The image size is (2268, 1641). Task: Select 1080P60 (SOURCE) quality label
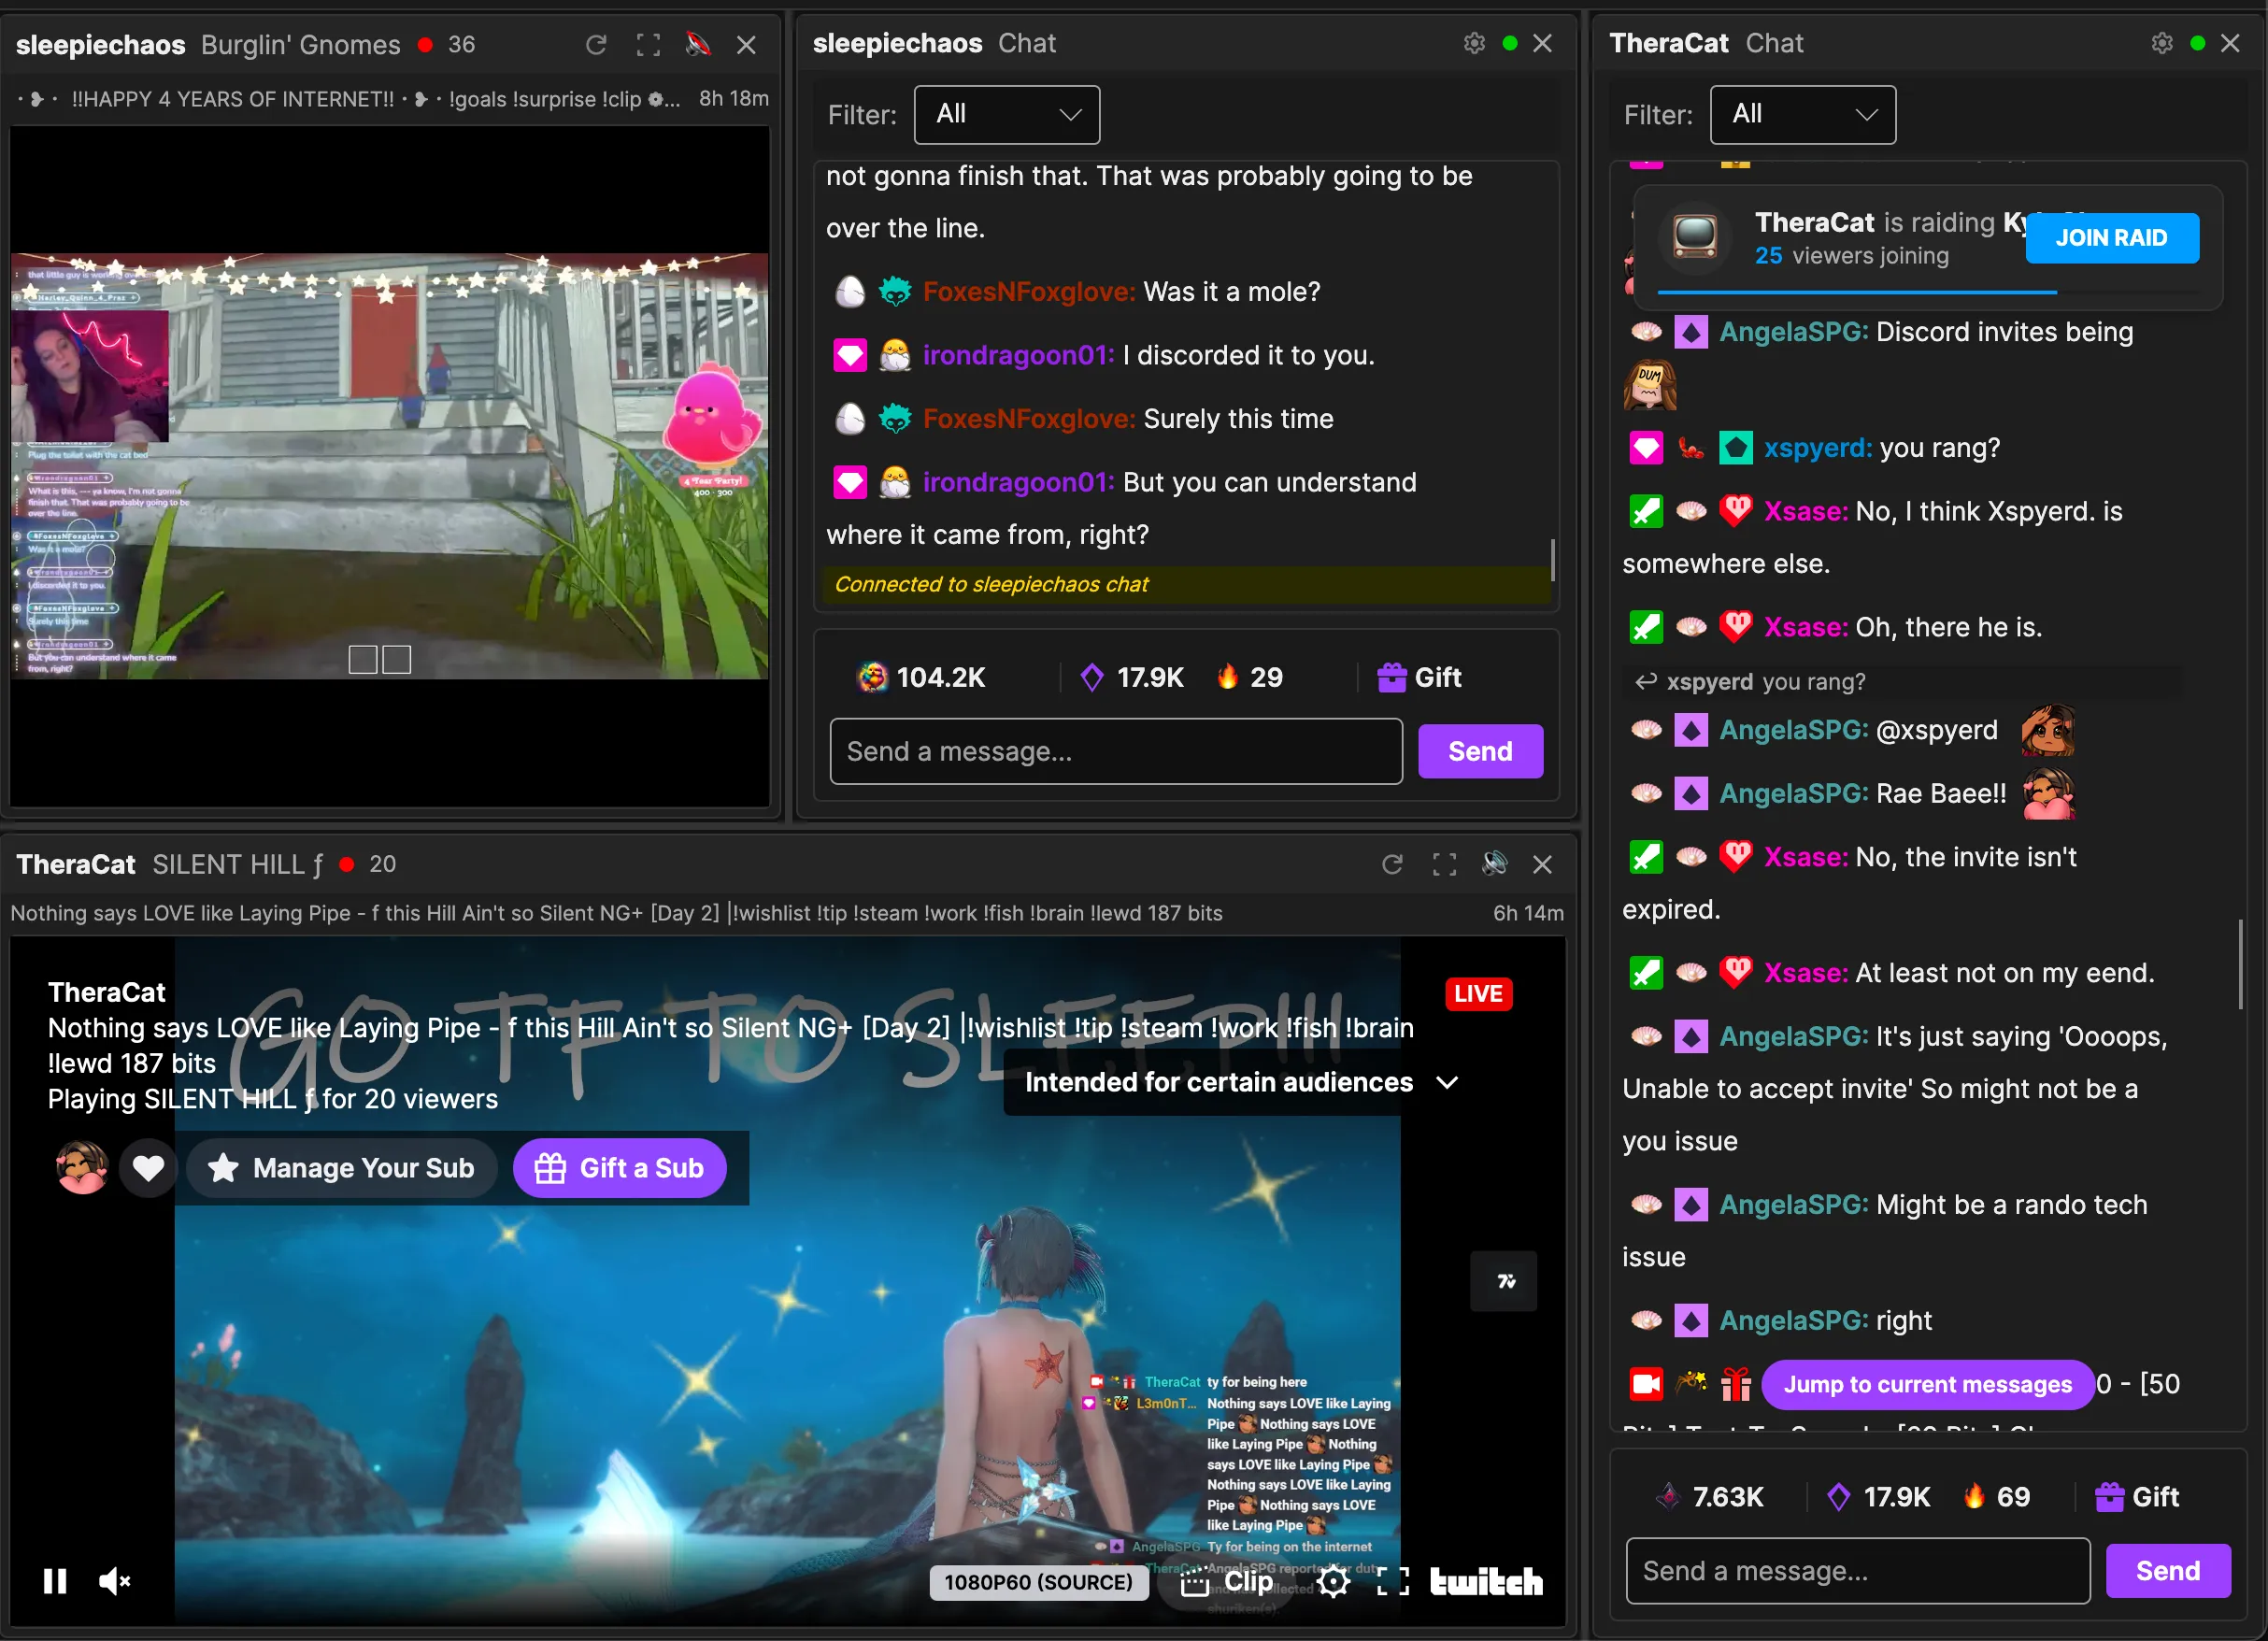point(1038,1582)
